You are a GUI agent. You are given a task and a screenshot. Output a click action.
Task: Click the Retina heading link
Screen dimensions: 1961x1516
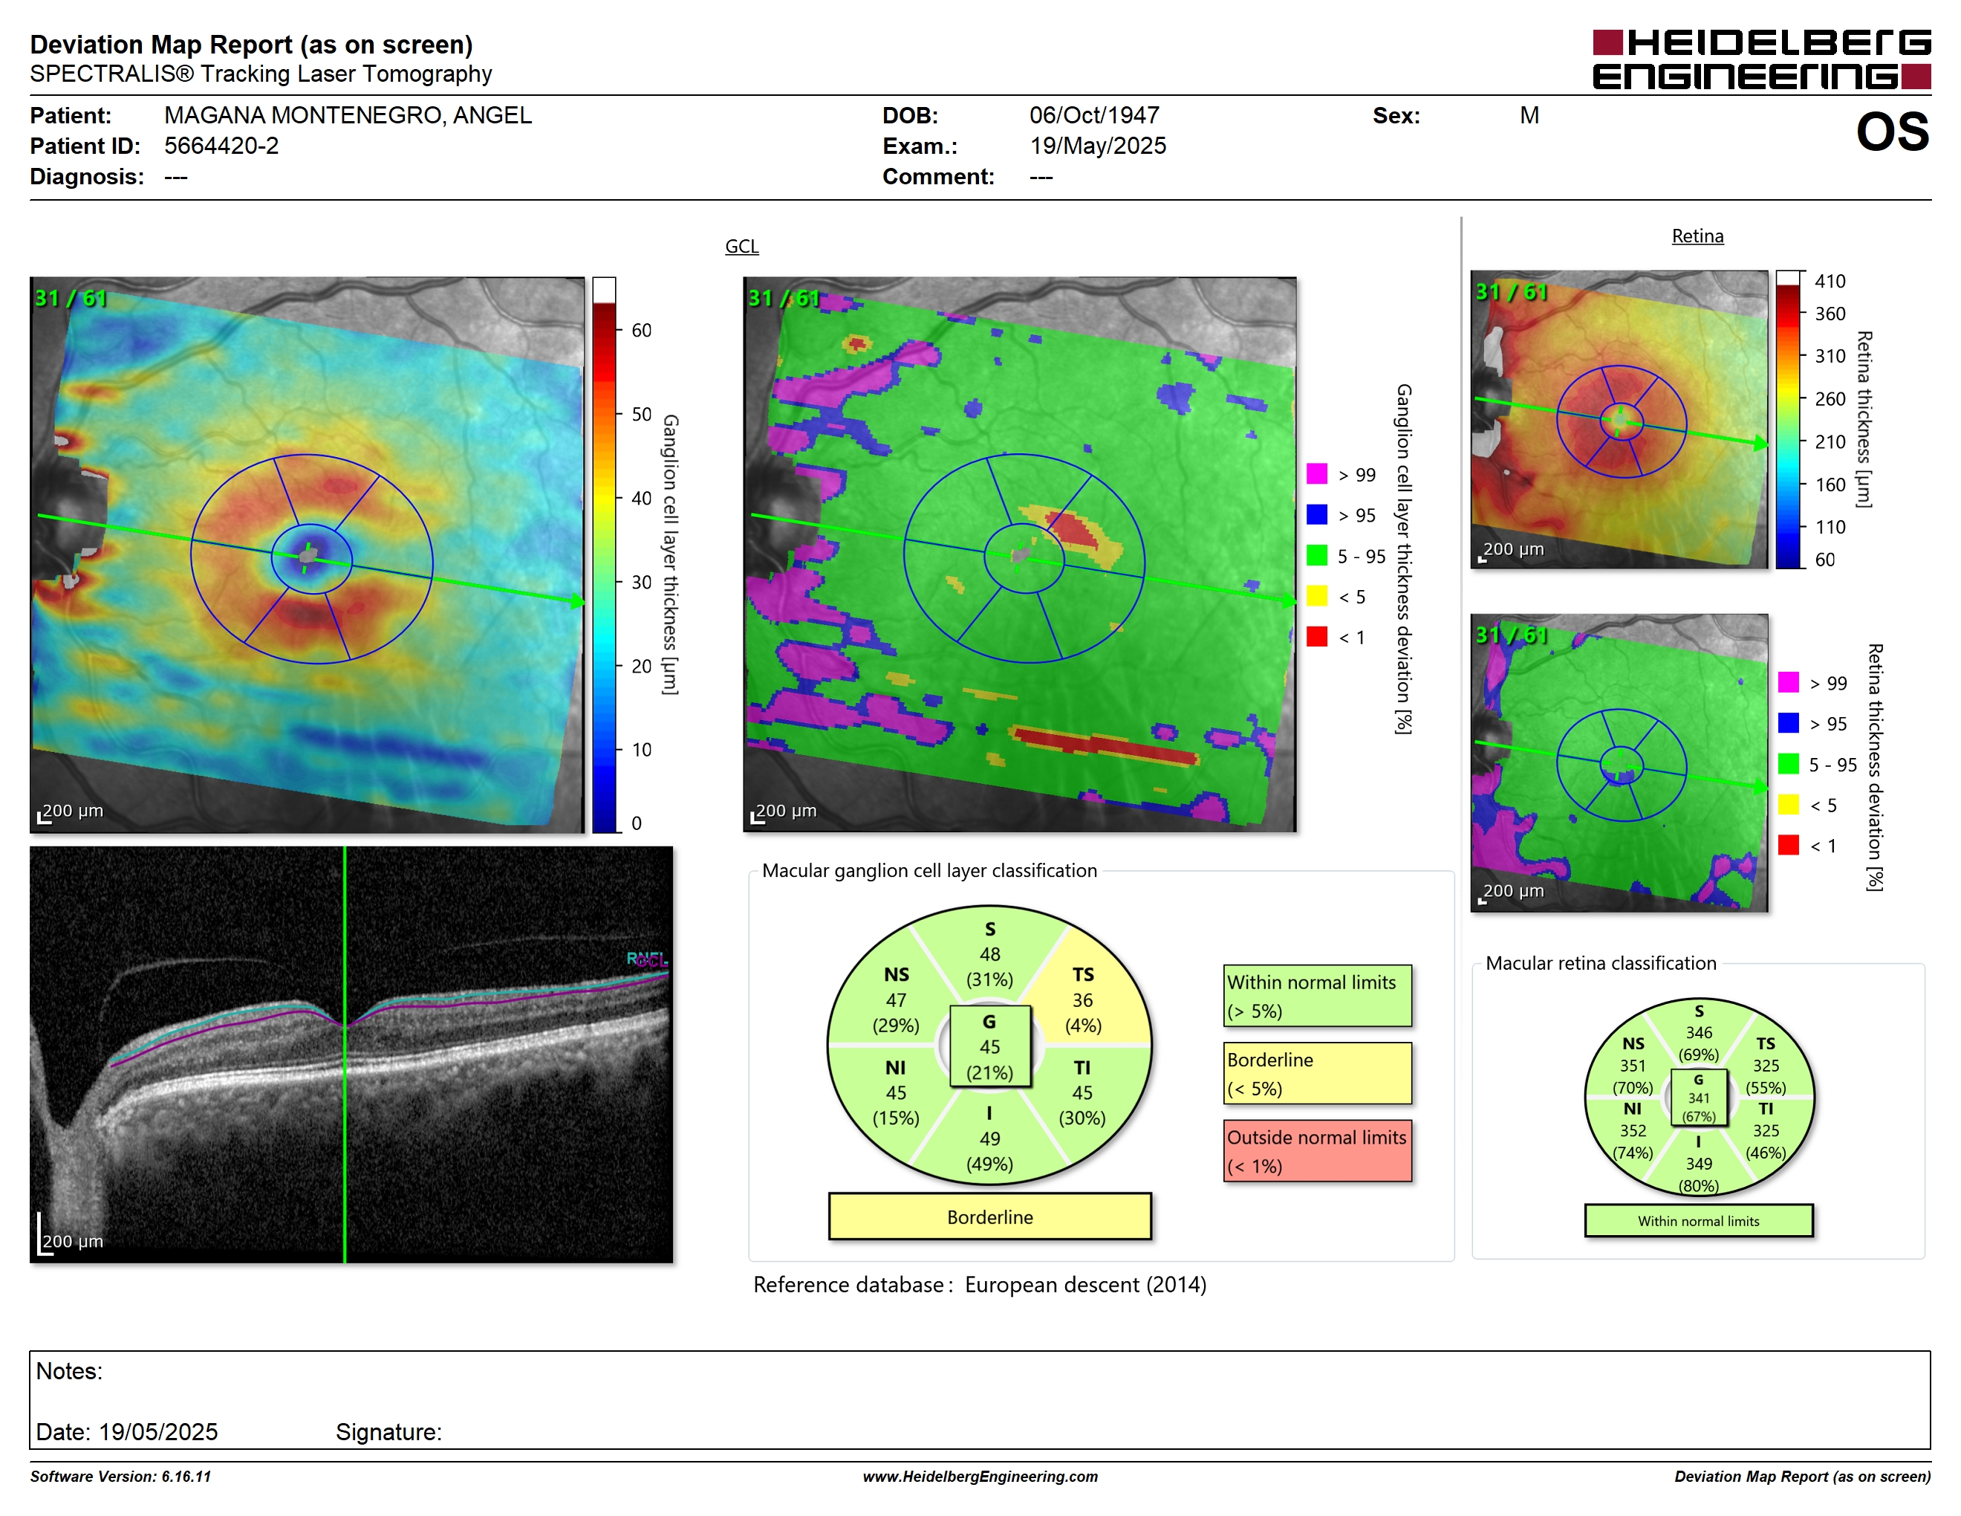[x=1697, y=236]
